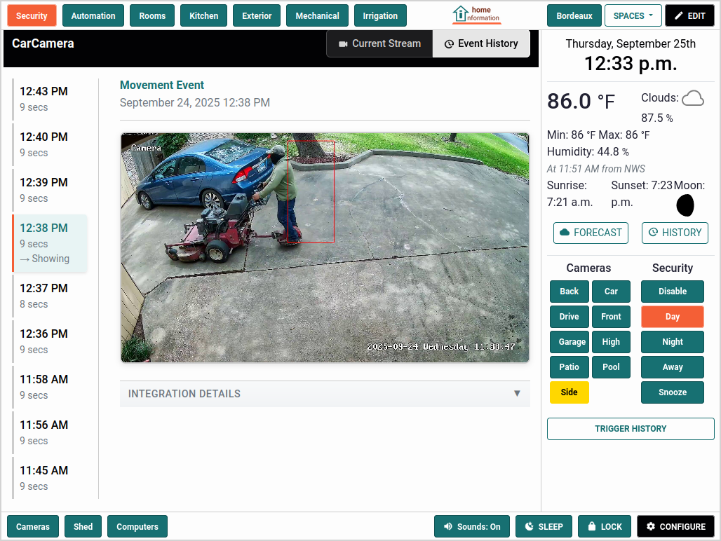
Task: Click the pencil Edit button
Action: tap(689, 15)
